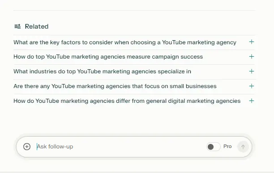
Task: Click plus beside 'measure campaign success' question
Action: tap(252, 56)
